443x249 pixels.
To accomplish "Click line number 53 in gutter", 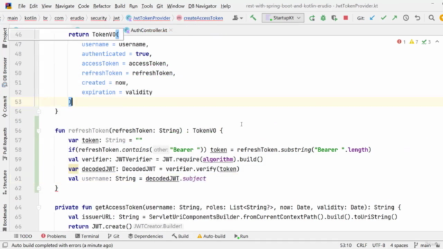I will (18, 102).
